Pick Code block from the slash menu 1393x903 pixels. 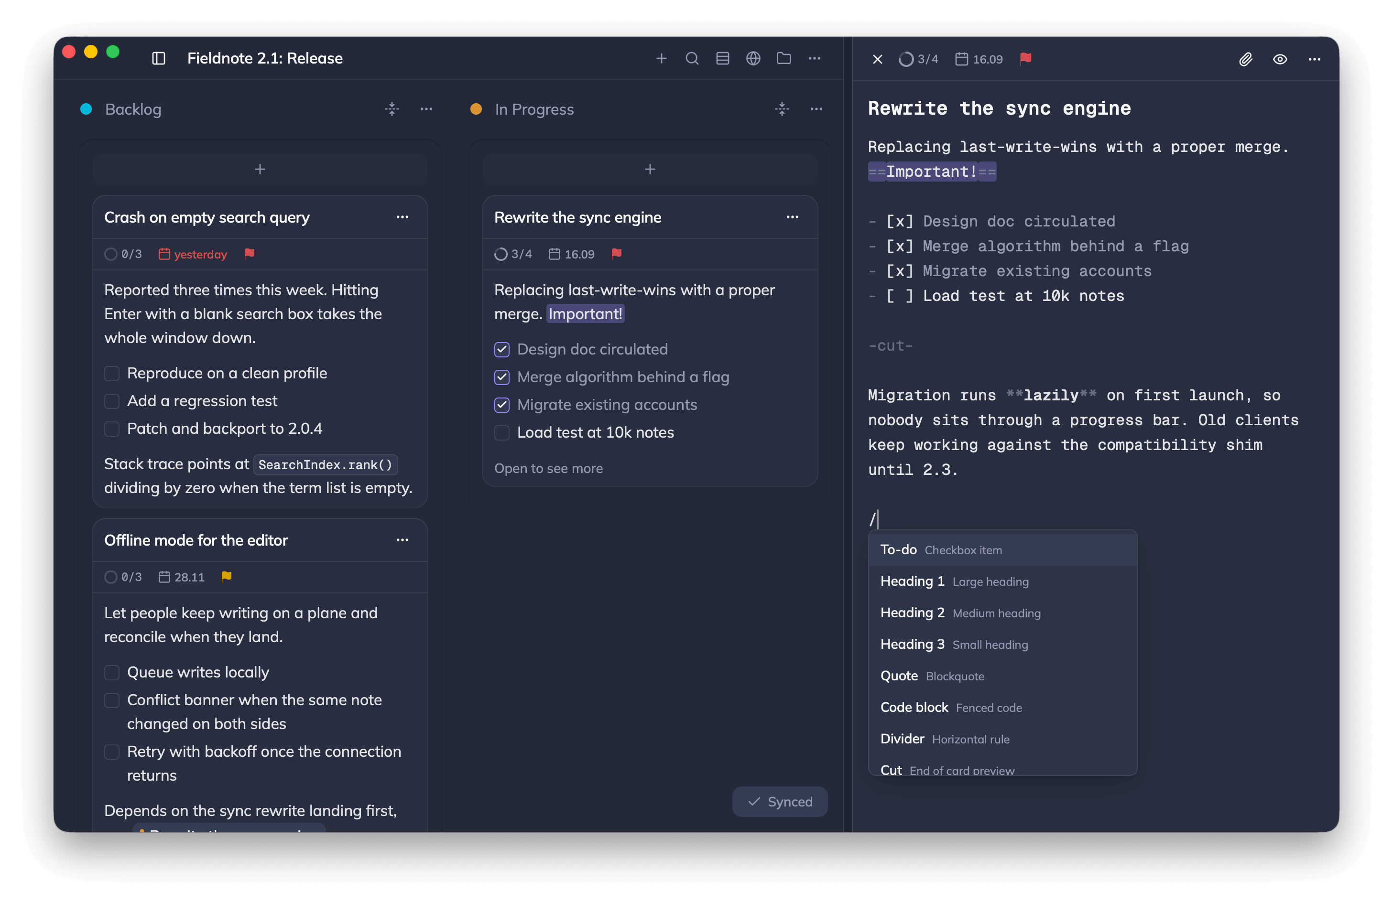pos(1002,708)
